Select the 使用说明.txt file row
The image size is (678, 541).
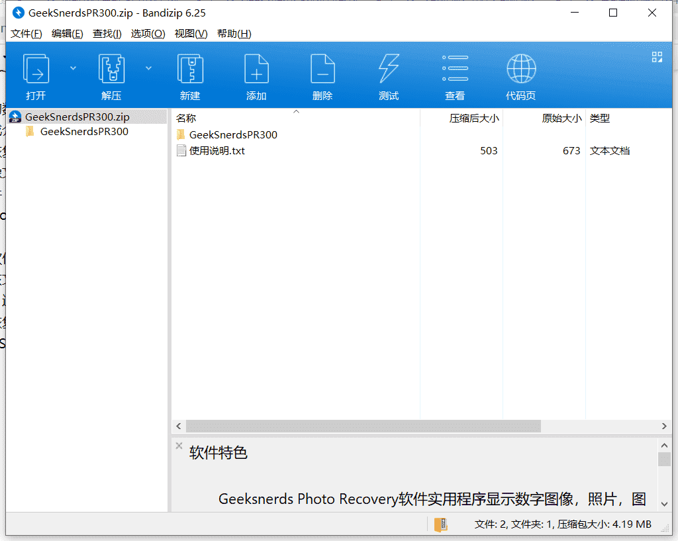[x=422, y=151]
